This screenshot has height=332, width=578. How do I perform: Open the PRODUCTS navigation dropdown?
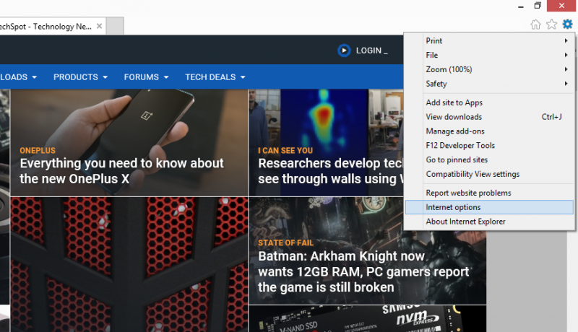point(80,77)
